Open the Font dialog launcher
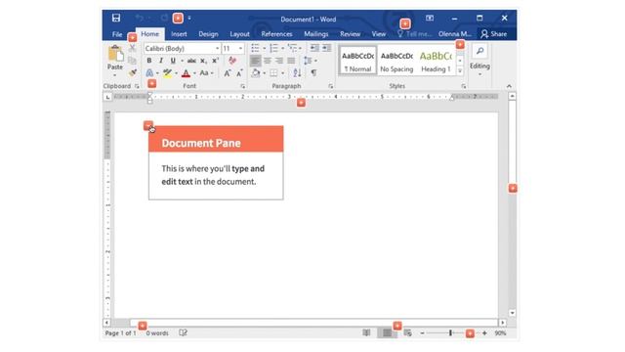Viewport: 625px width, 352px height. pyautogui.click(x=243, y=86)
